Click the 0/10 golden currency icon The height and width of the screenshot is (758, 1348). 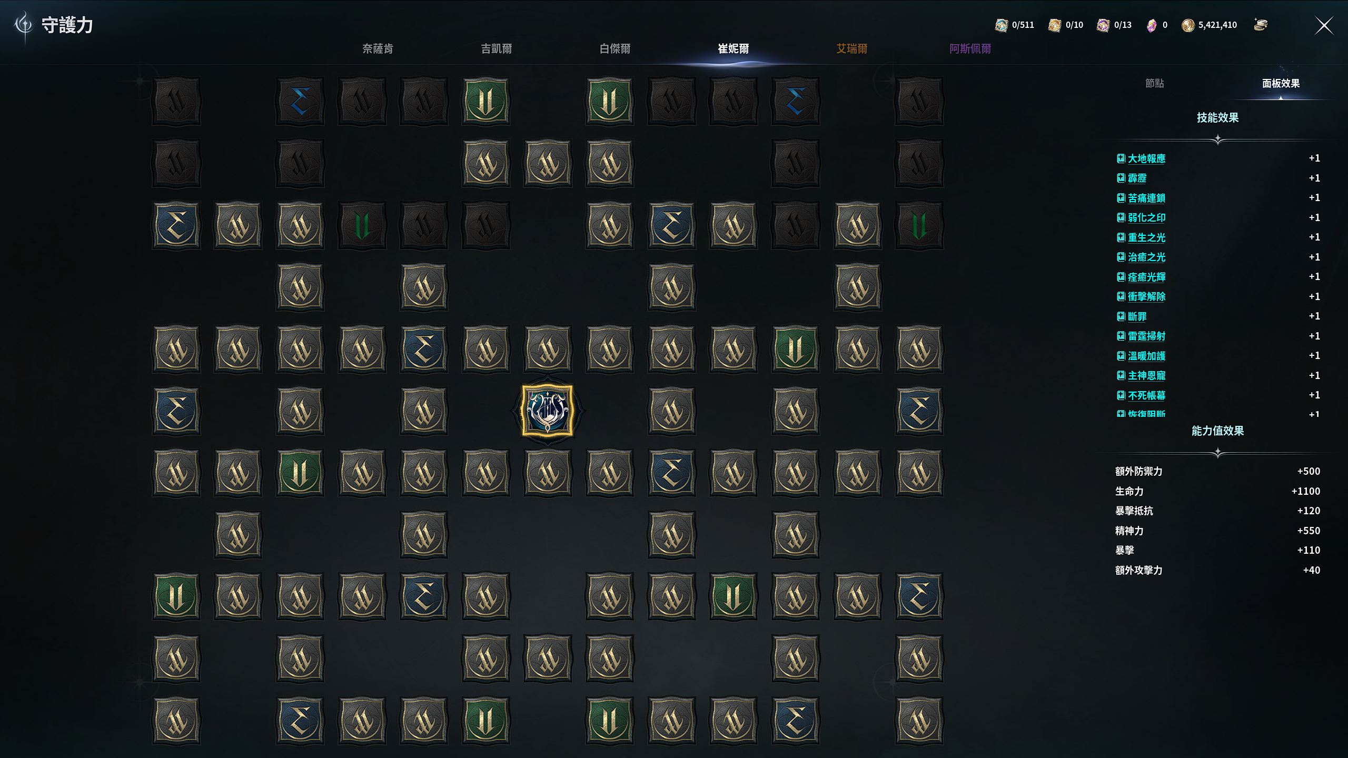point(1055,25)
